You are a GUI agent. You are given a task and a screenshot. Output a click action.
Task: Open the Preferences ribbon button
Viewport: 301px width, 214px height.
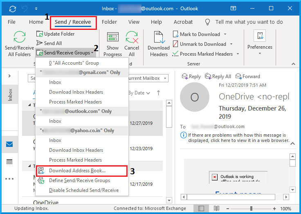(x=260, y=42)
